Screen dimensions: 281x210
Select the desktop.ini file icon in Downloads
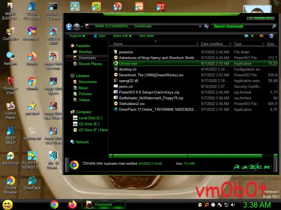coord(116,69)
